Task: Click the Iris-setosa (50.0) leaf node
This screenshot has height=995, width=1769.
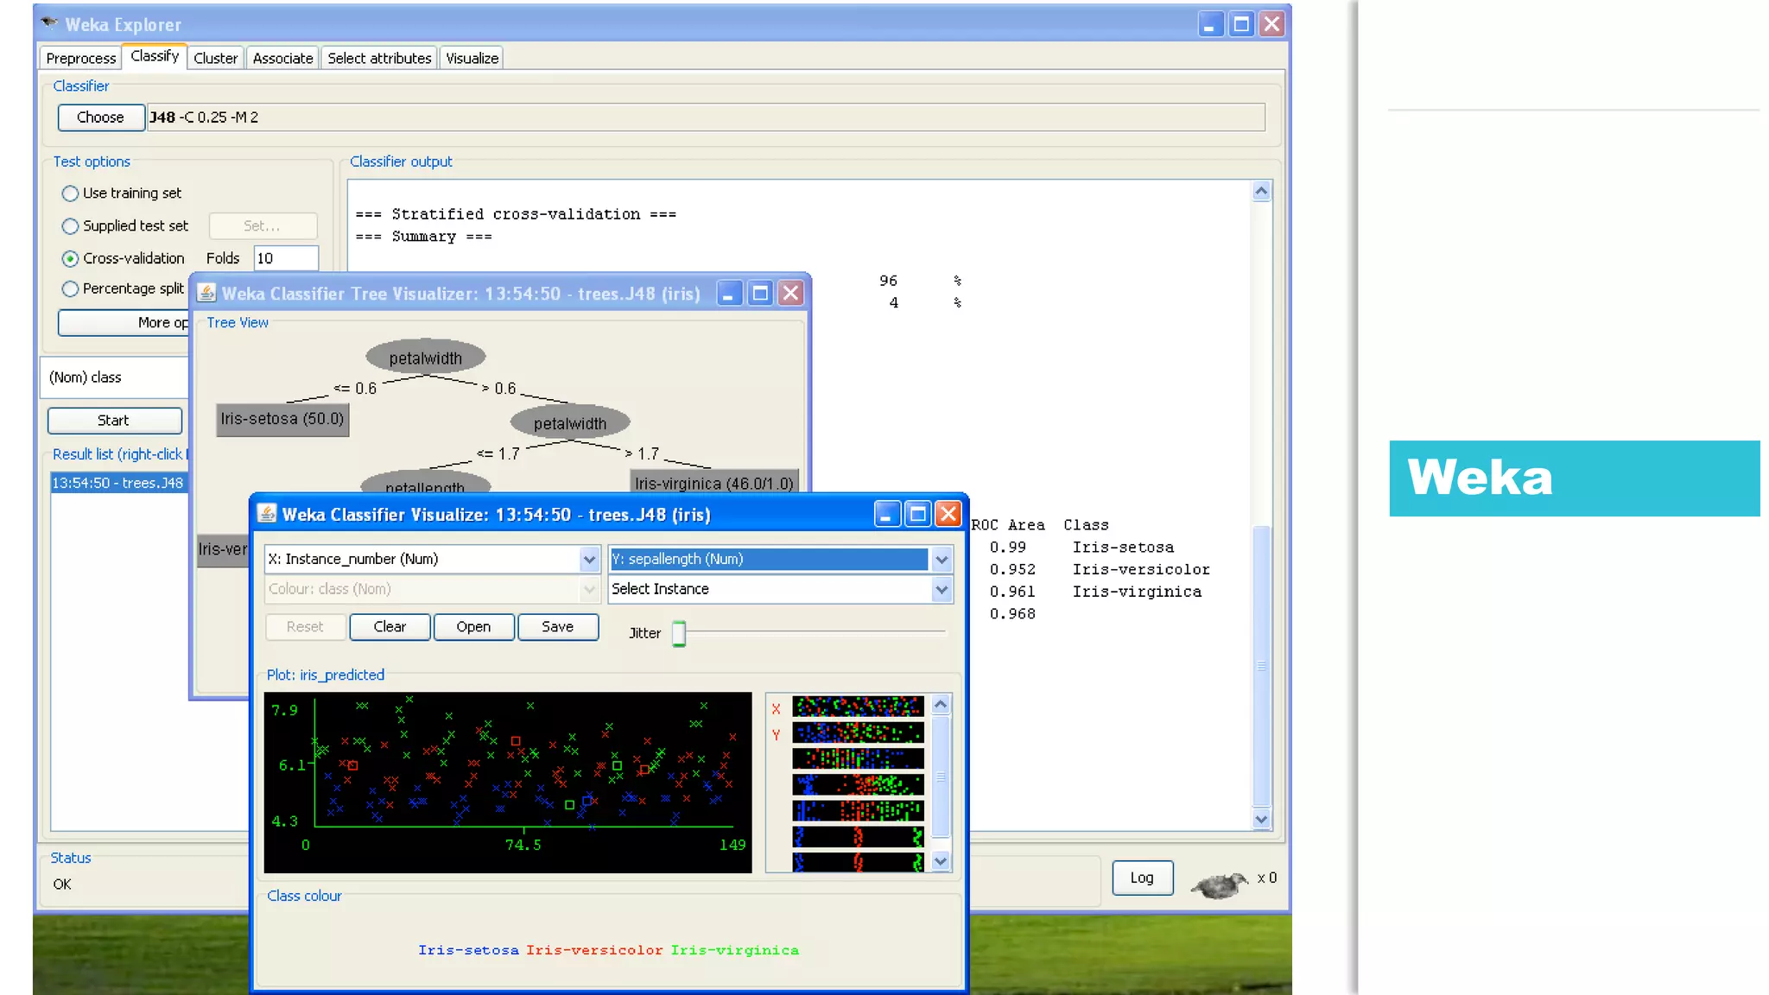Action: (x=282, y=419)
